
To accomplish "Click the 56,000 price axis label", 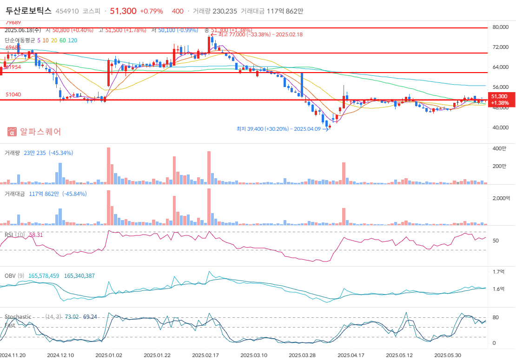I will click(500, 87).
